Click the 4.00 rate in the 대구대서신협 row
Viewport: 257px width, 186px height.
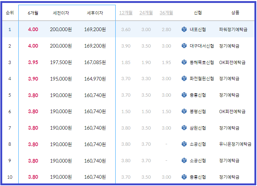(x=33, y=46)
